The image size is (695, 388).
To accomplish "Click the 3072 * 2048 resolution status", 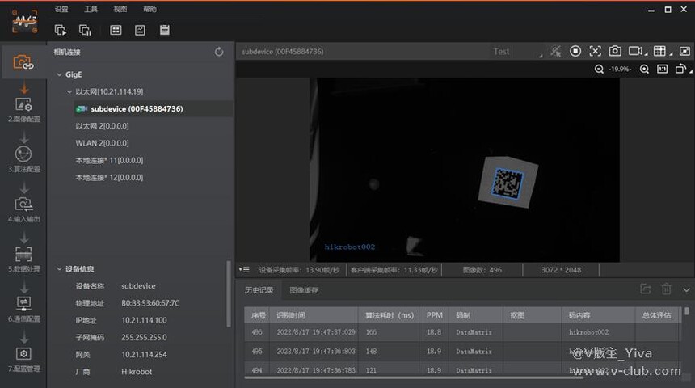I will (x=561, y=270).
